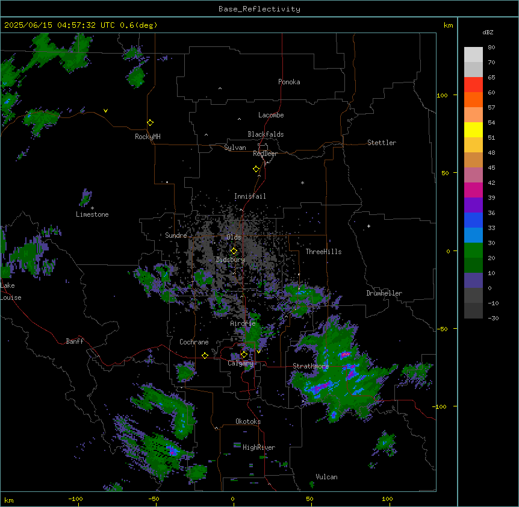Click the yellow diamond marker between Olds and Didsbury
519x507 pixels.
coord(234,251)
